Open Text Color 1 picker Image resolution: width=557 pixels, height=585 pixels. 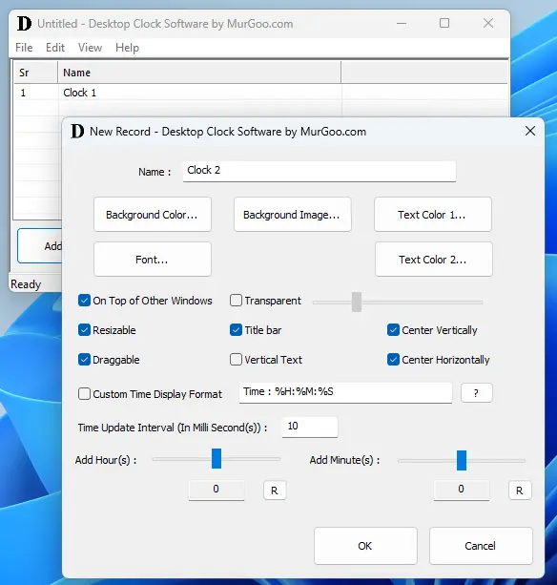click(433, 215)
